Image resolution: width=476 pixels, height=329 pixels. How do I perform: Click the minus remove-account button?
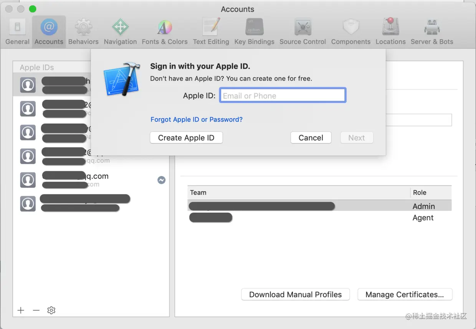(x=36, y=310)
